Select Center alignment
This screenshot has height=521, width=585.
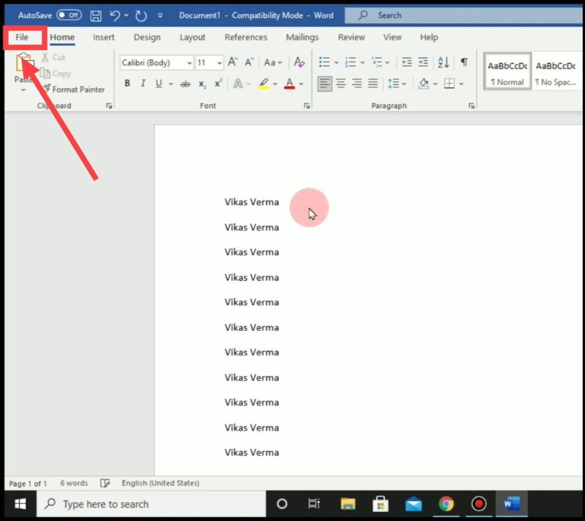340,83
